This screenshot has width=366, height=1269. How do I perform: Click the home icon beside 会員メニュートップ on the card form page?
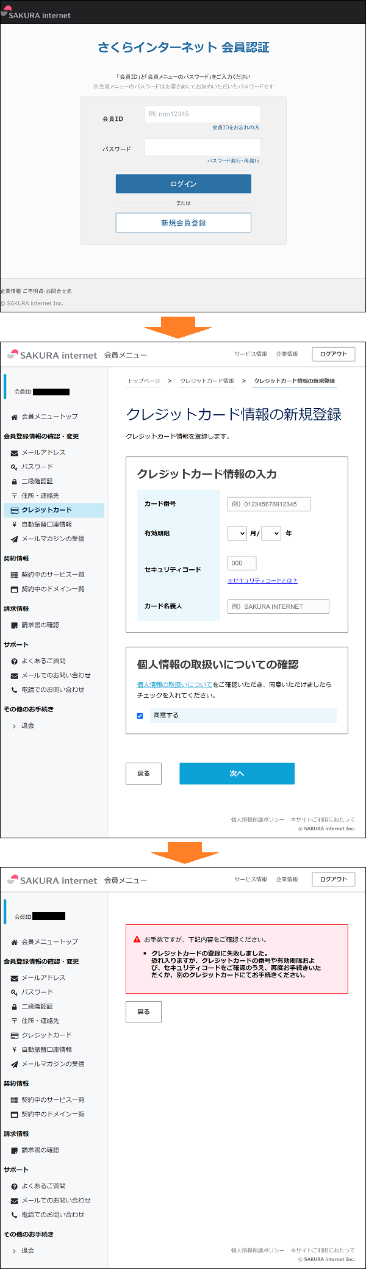tap(14, 417)
